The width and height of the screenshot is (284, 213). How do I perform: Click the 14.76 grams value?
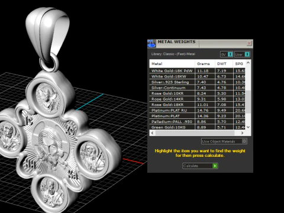tap(203, 111)
